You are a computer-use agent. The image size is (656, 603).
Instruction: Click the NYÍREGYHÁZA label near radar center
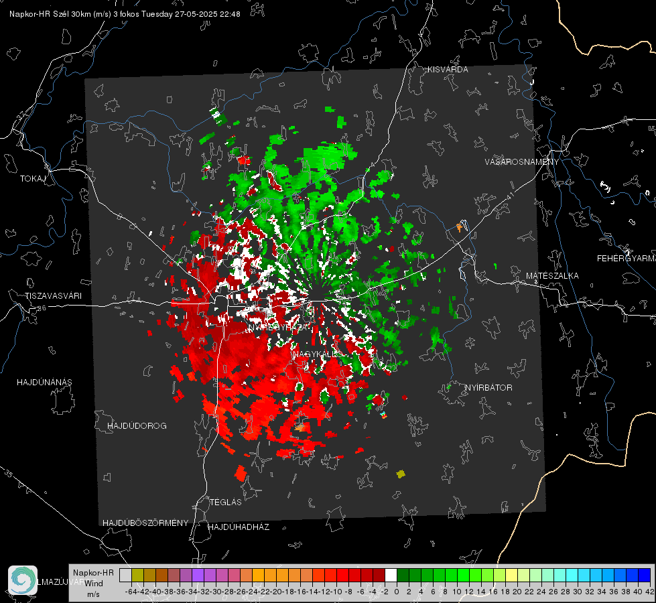tap(279, 328)
